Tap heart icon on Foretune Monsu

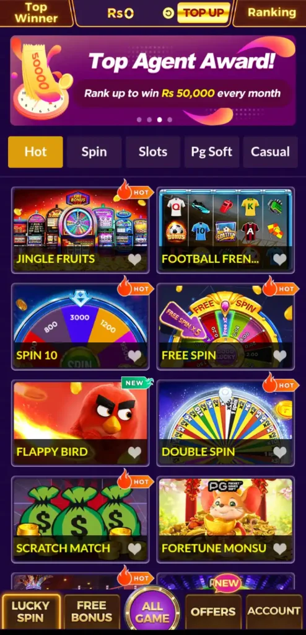[x=280, y=548]
